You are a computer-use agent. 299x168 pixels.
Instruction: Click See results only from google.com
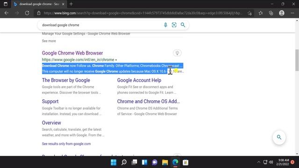coord(66,144)
